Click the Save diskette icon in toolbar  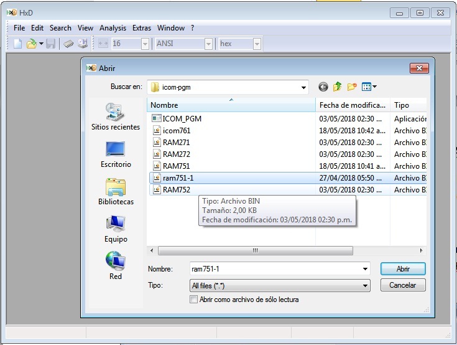51,44
